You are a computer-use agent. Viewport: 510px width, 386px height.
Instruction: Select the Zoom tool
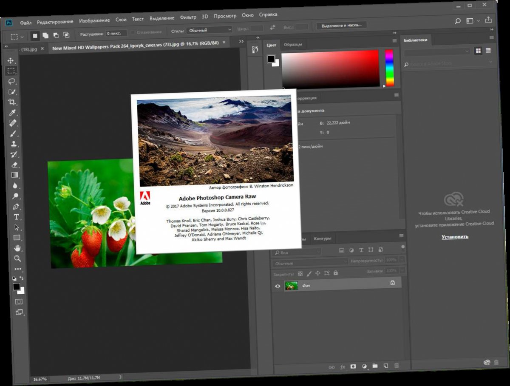pyautogui.click(x=18, y=258)
